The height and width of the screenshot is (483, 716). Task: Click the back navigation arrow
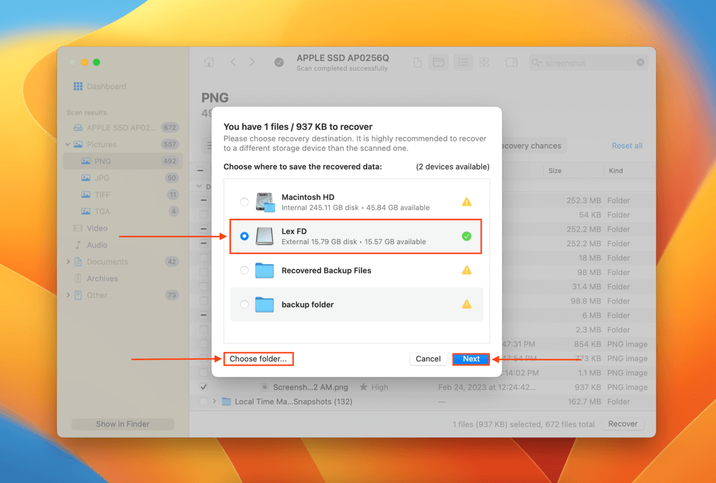(233, 62)
